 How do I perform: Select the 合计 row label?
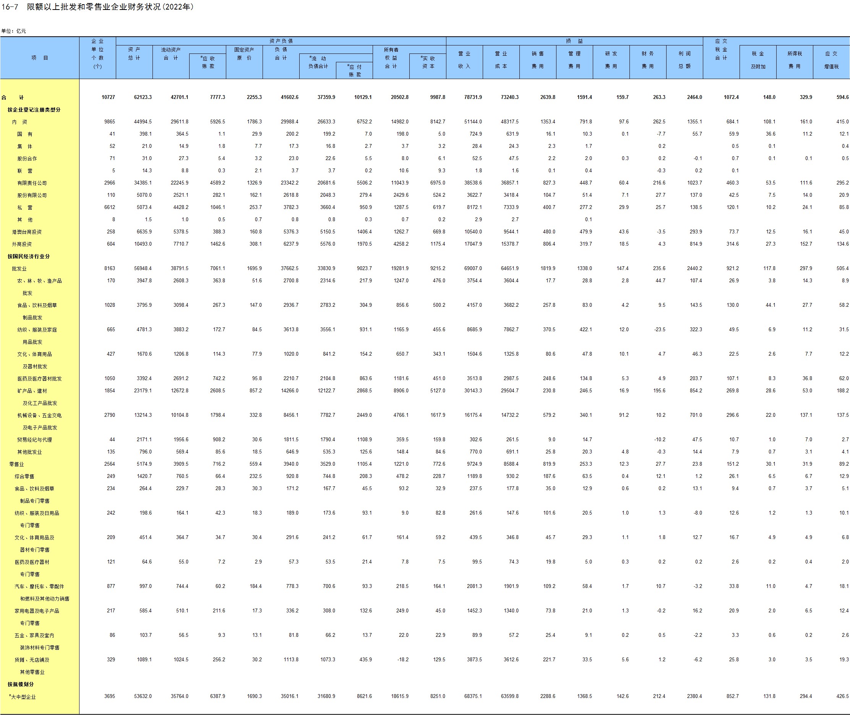point(13,97)
